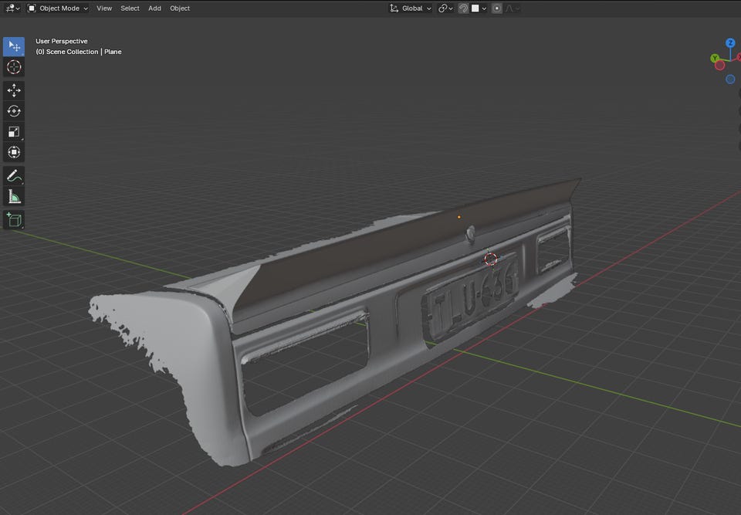Click the green Y axis gizmo handle
This screenshot has height=515, width=741.
(715, 58)
